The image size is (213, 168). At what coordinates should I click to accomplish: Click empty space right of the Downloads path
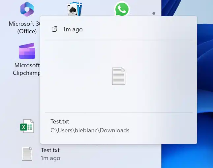click(x=162, y=130)
